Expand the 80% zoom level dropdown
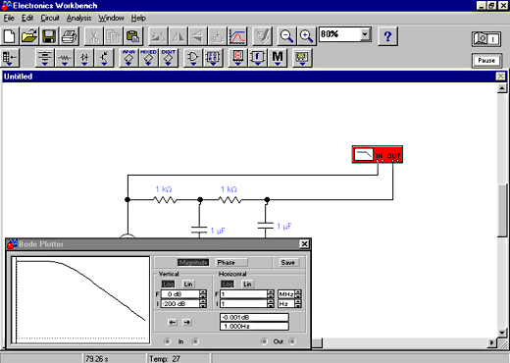 click(x=365, y=34)
